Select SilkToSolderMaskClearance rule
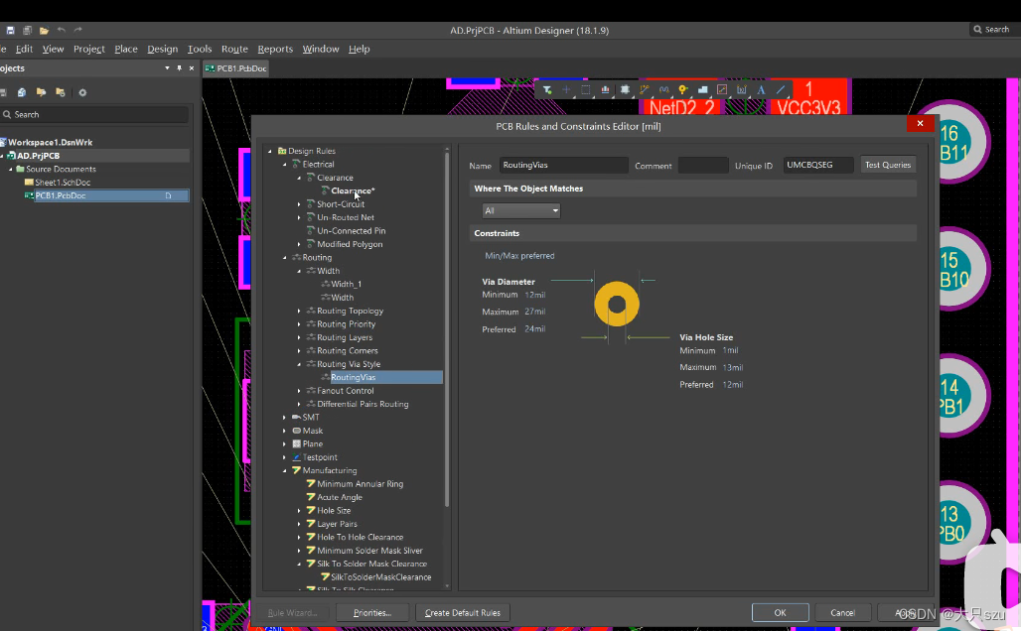Viewport: 1021px width, 631px height. [x=381, y=577]
